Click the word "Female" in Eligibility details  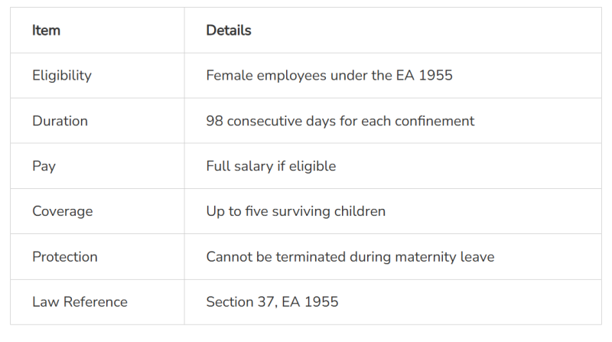coord(229,76)
